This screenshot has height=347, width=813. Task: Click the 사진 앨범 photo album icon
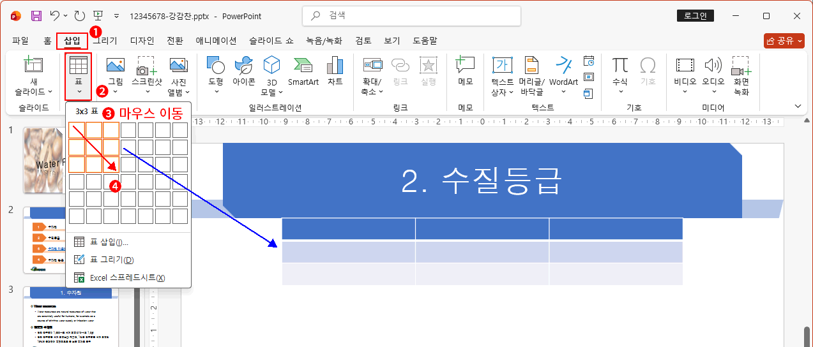tap(178, 64)
